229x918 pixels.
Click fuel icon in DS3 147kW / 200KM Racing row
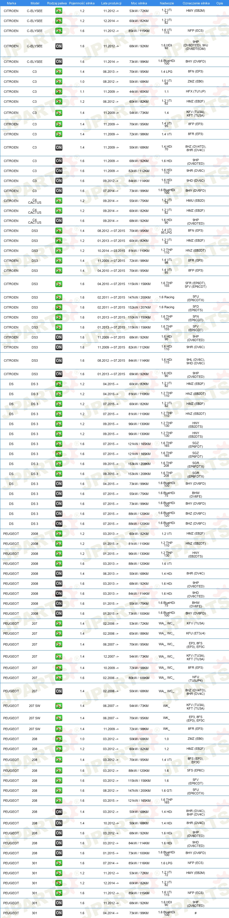point(59,298)
